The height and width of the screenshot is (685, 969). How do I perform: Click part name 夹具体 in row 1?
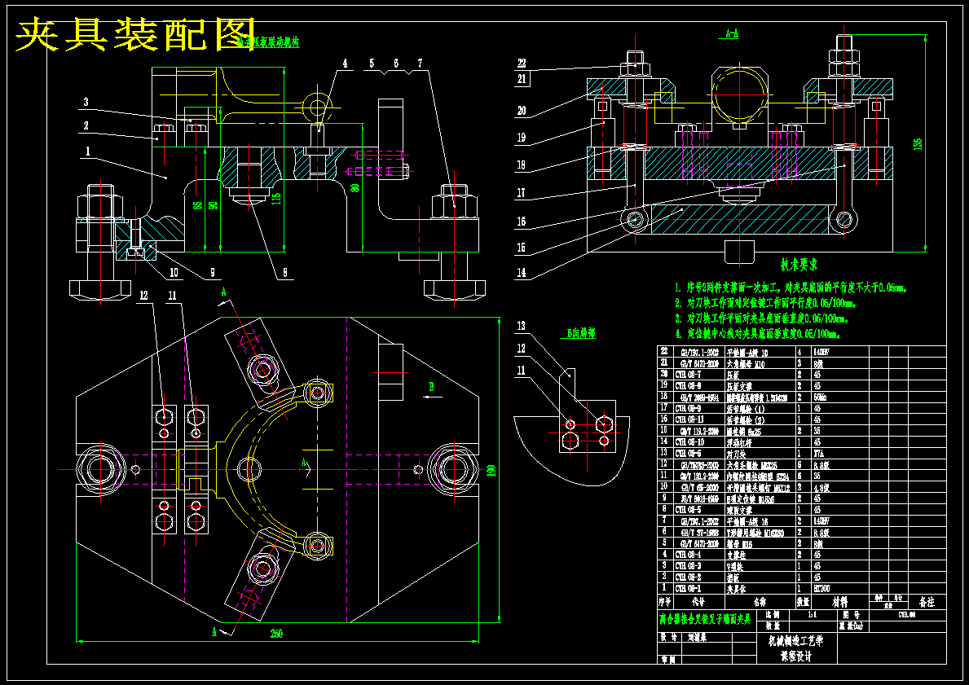click(736, 588)
